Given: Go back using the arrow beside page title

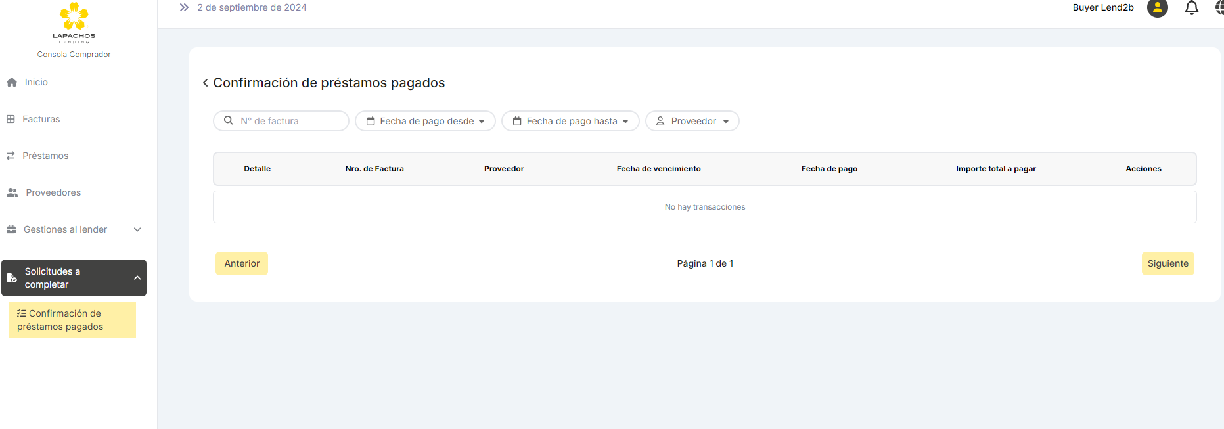Looking at the screenshot, I should tap(206, 83).
